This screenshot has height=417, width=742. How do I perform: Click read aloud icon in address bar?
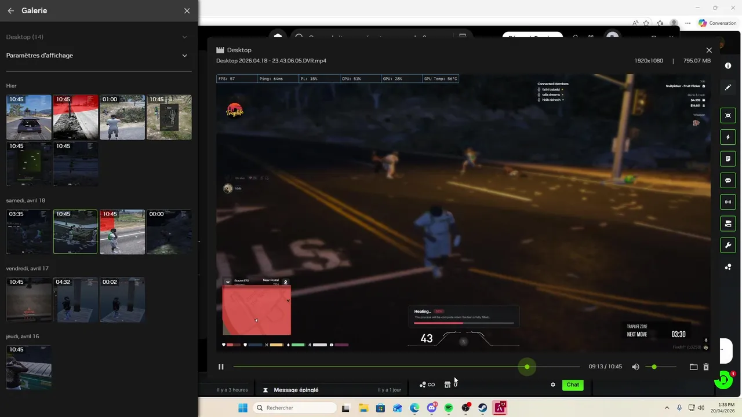[636, 23]
